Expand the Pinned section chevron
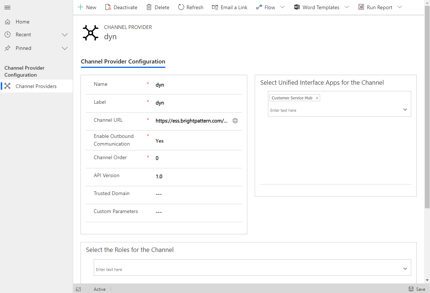The image size is (430, 293). [65, 48]
